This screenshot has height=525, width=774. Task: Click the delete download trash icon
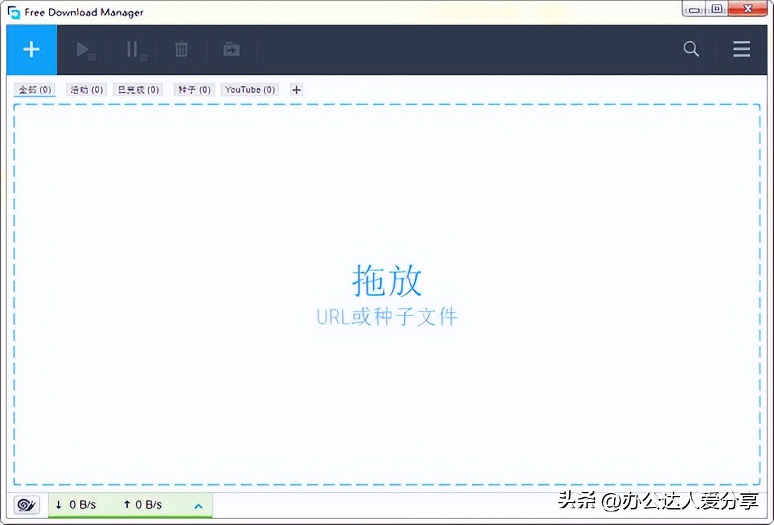[x=181, y=49]
